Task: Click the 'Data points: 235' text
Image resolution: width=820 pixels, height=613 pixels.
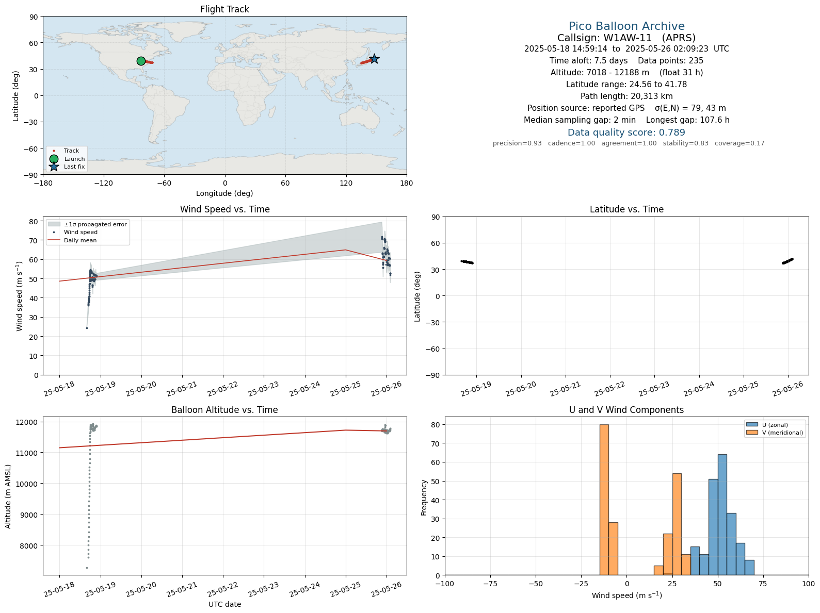Action: tap(670, 61)
